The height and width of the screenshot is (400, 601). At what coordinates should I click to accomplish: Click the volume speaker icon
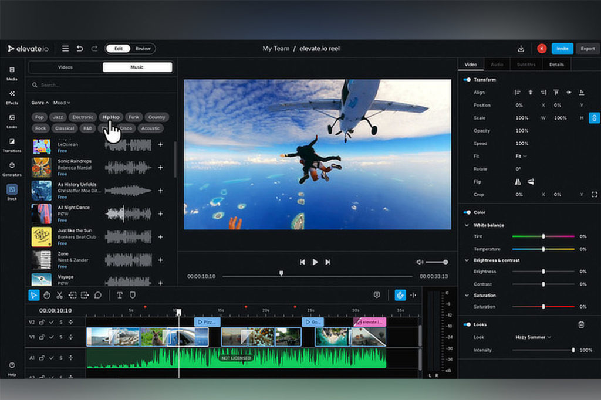coord(420,262)
